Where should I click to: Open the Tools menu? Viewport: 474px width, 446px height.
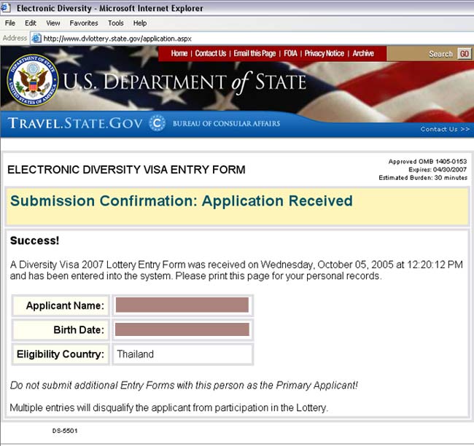[116, 23]
